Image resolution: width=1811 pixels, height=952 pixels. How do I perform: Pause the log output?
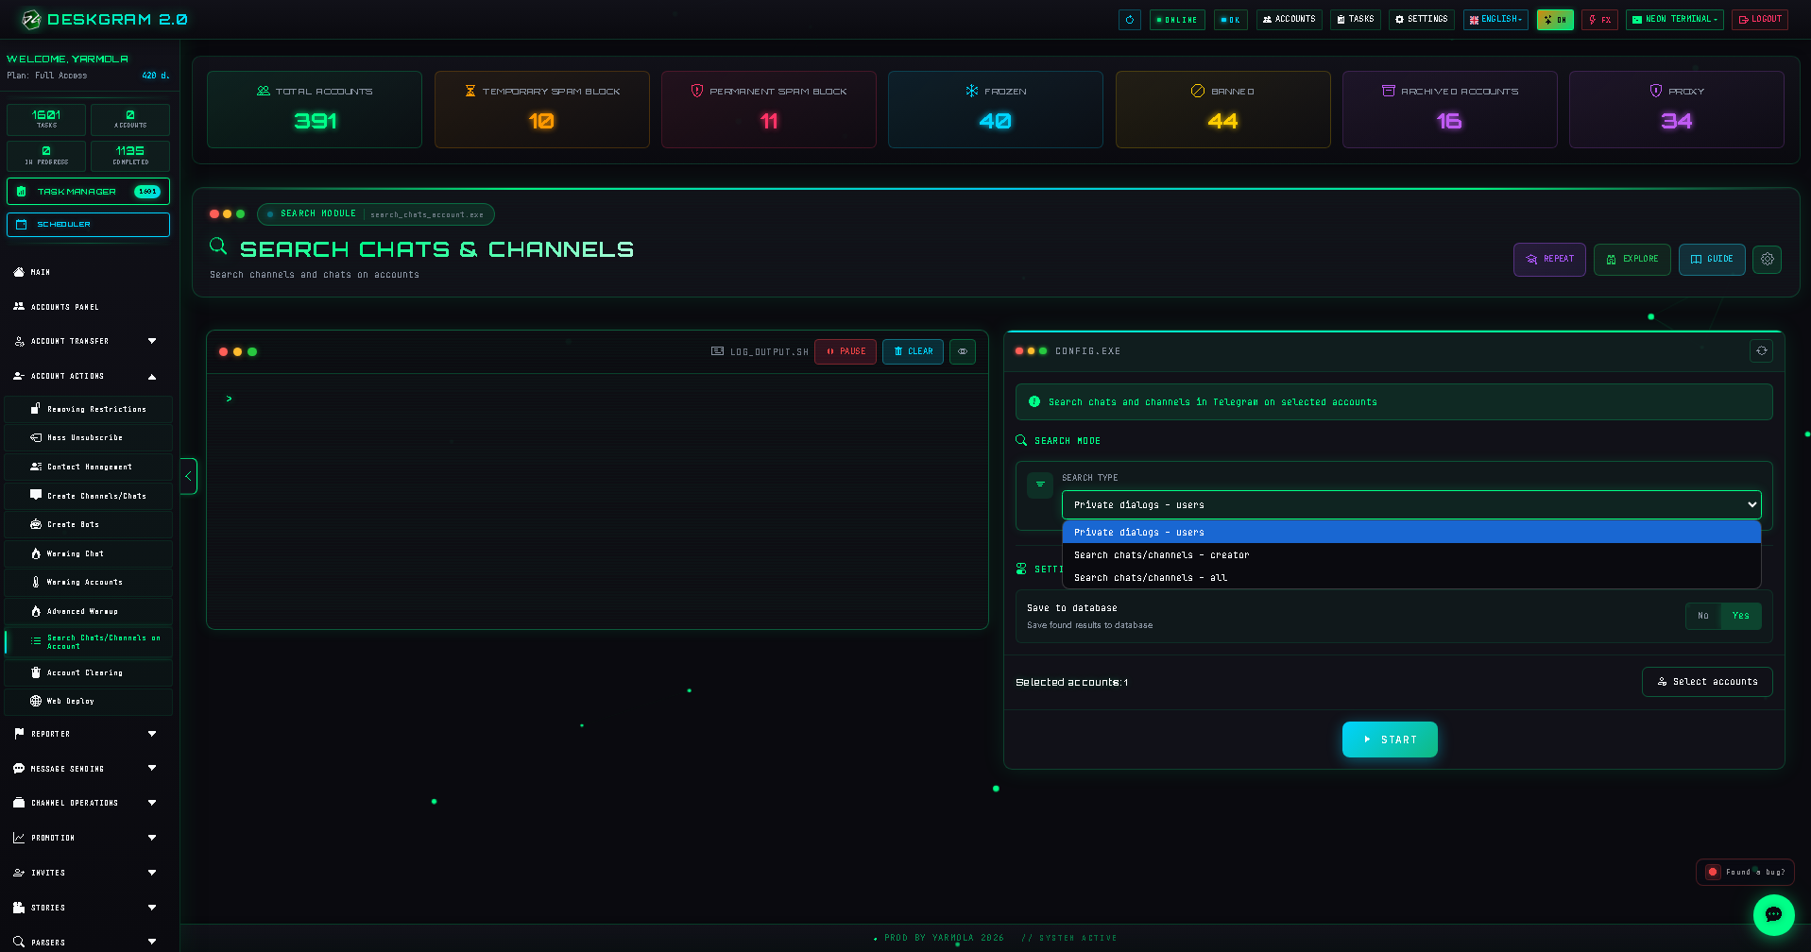tap(846, 351)
